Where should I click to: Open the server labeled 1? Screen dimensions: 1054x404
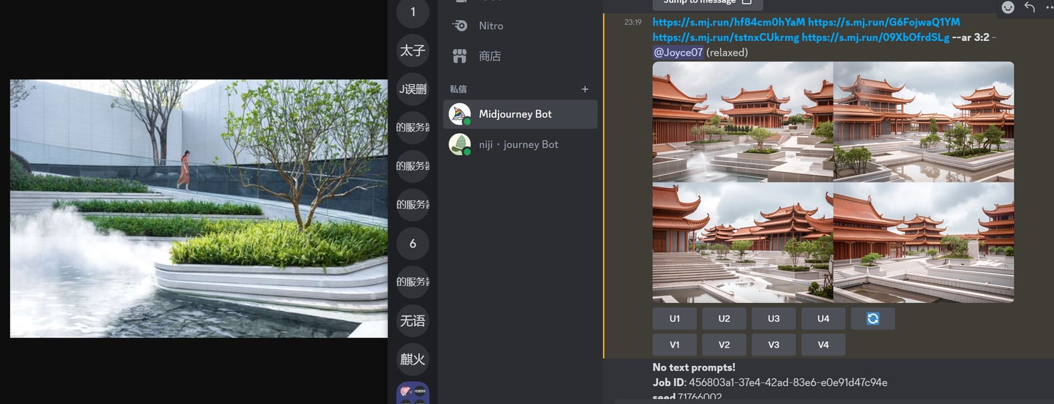click(x=413, y=12)
